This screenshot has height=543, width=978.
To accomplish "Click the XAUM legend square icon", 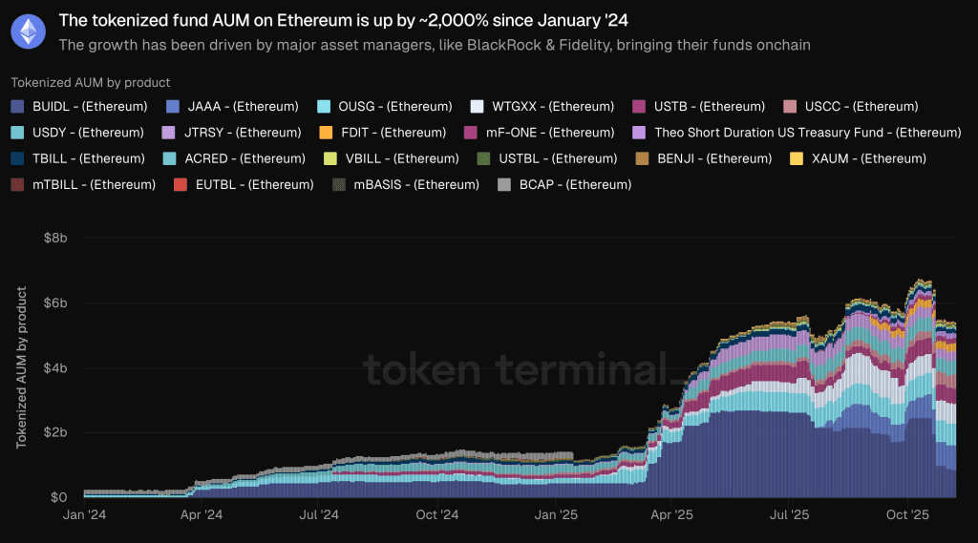I will click(797, 158).
